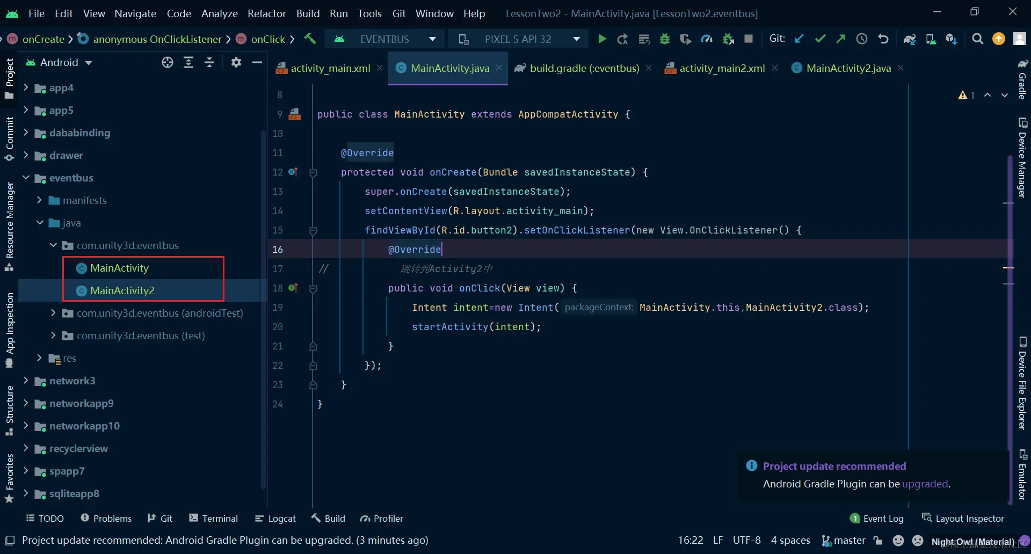Click the Select Opened File target icon
The width and height of the screenshot is (1031, 554).
(x=168, y=62)
